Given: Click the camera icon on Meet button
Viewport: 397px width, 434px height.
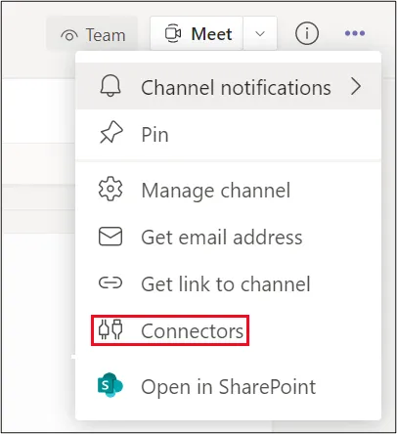Looking at the screenshot, I should [x=173, y=33].
